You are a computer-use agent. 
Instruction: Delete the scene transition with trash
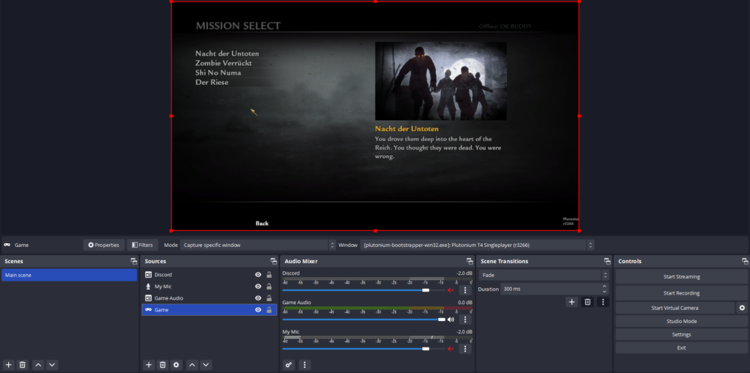(x=587, y=302)
